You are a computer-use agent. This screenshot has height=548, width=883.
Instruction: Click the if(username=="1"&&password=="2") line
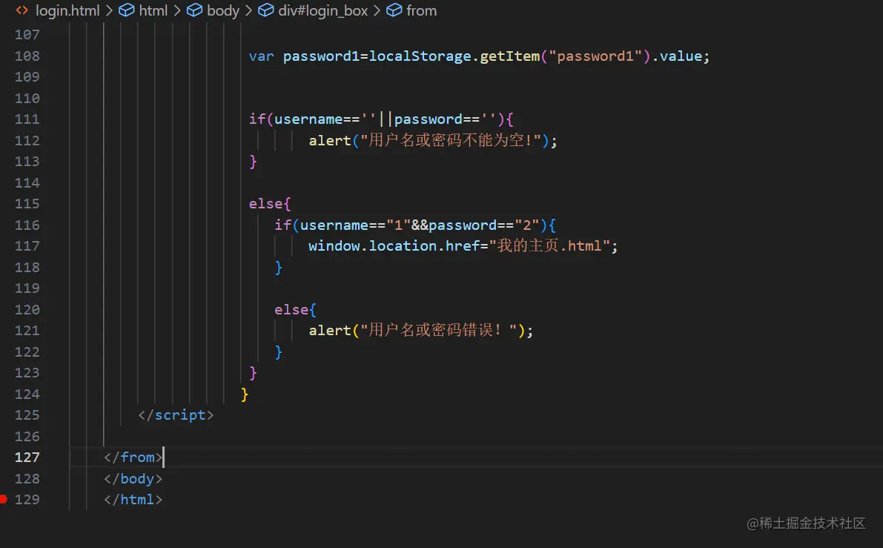(415, 225)
